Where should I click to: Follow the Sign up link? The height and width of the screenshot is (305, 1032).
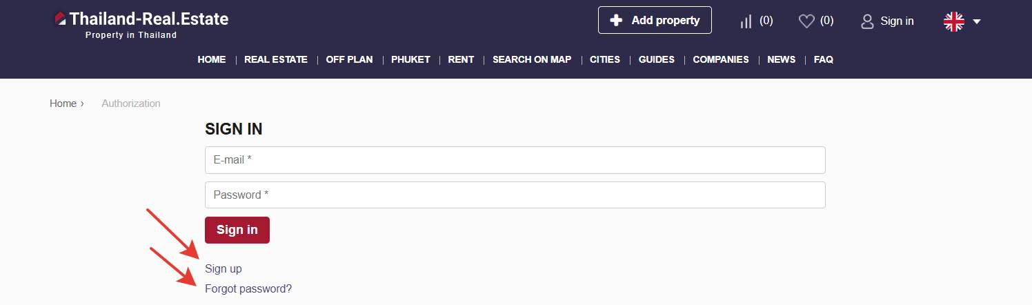click(224, 268)
